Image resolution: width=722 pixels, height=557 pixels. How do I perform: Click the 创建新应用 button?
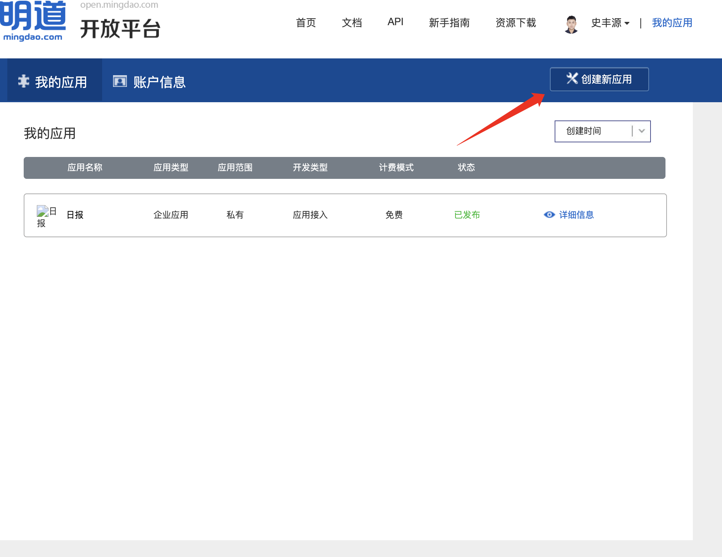(x=599, y=79)
